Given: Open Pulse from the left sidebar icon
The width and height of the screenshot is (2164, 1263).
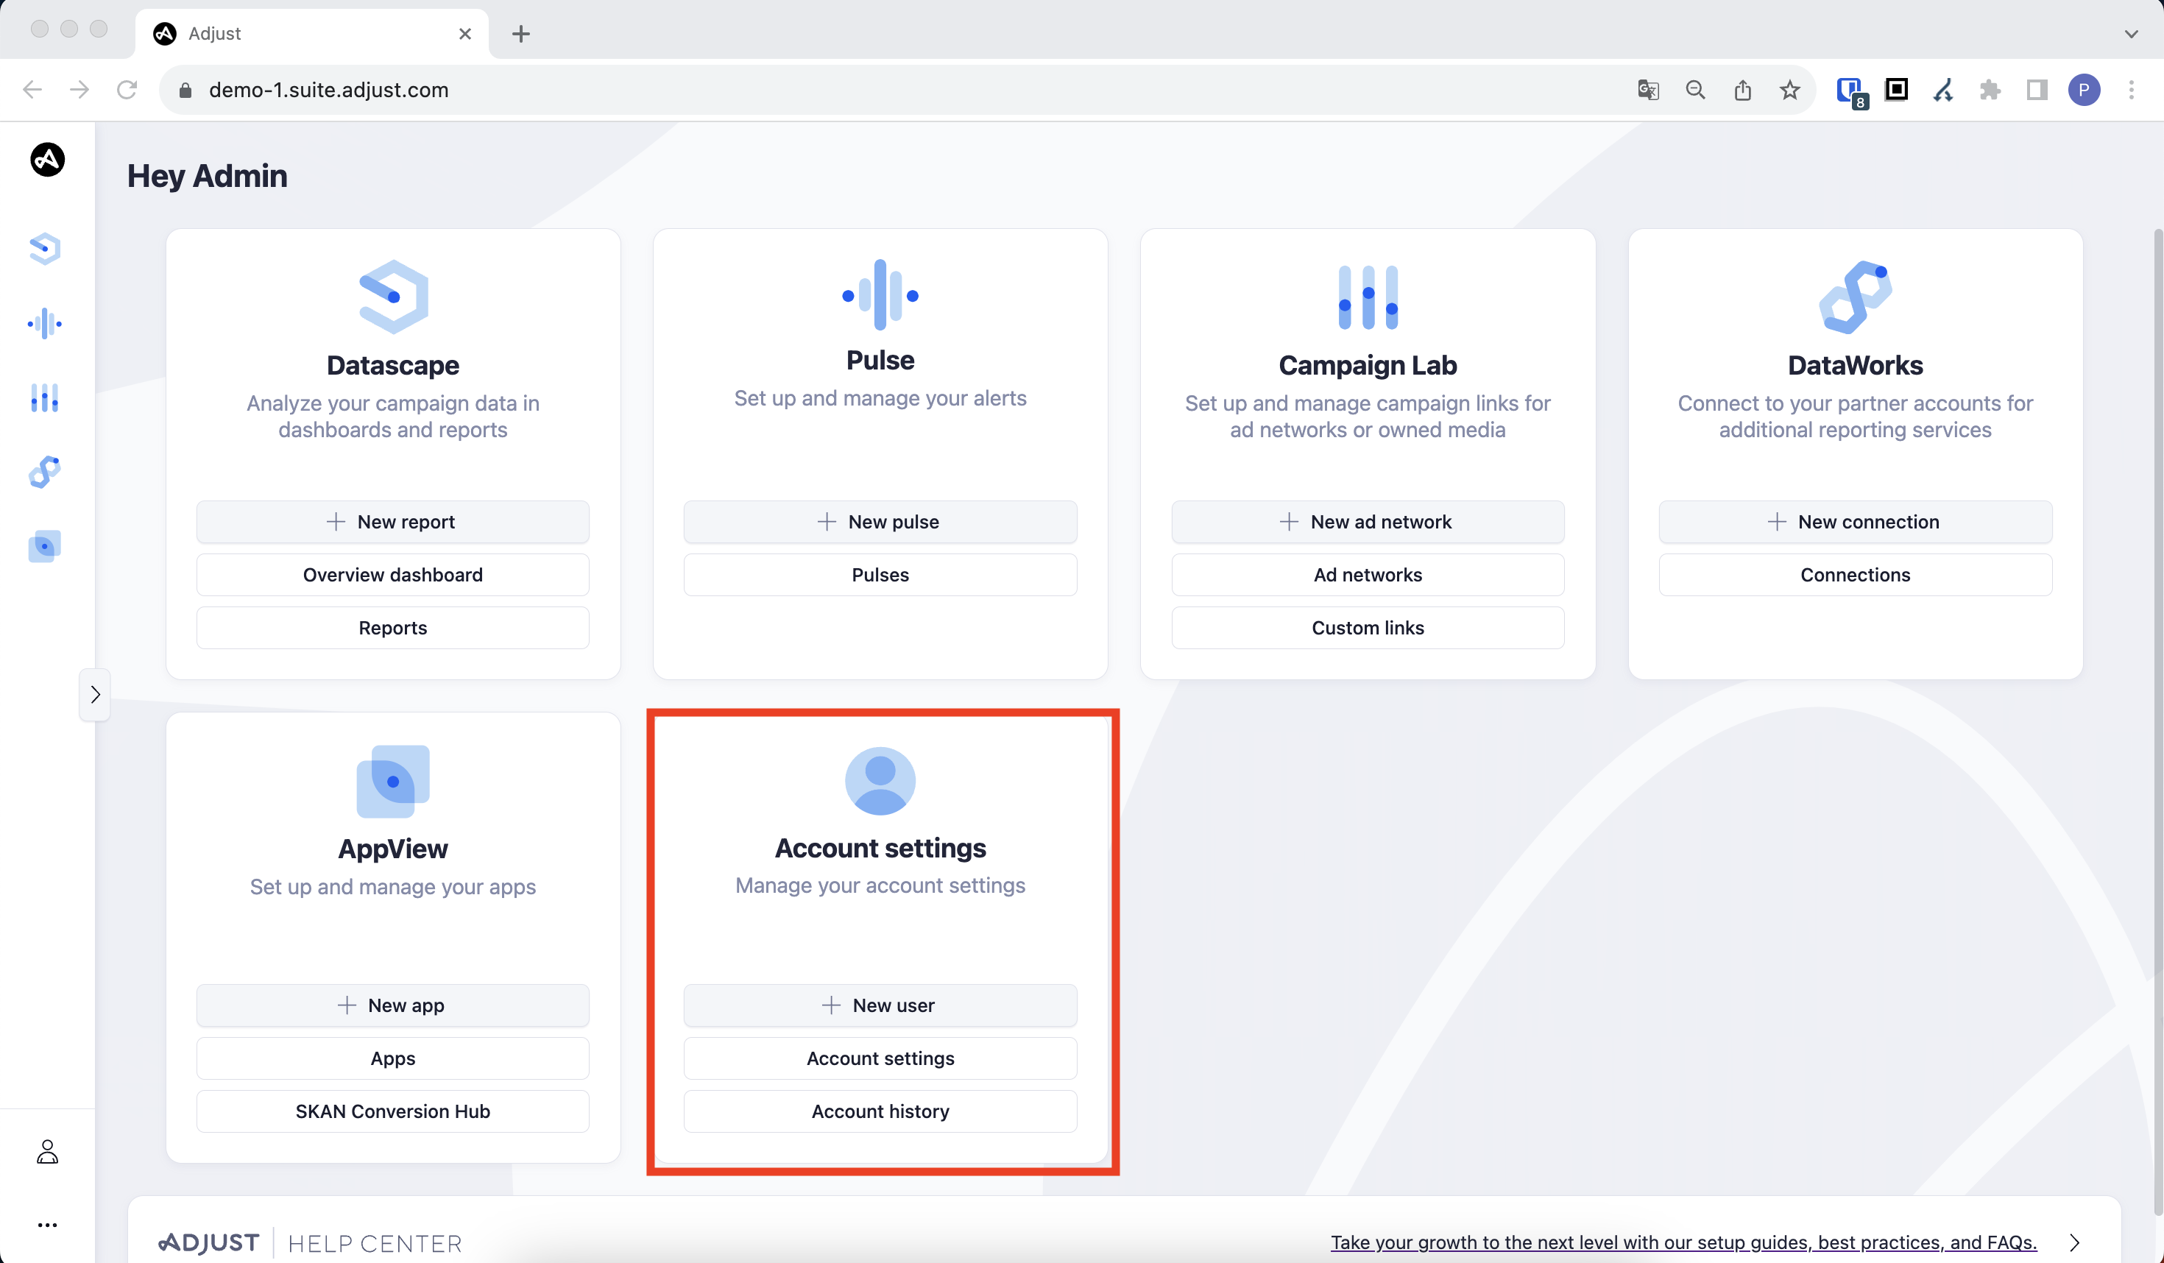Looking at the screenshot, I should click(45, 324).
